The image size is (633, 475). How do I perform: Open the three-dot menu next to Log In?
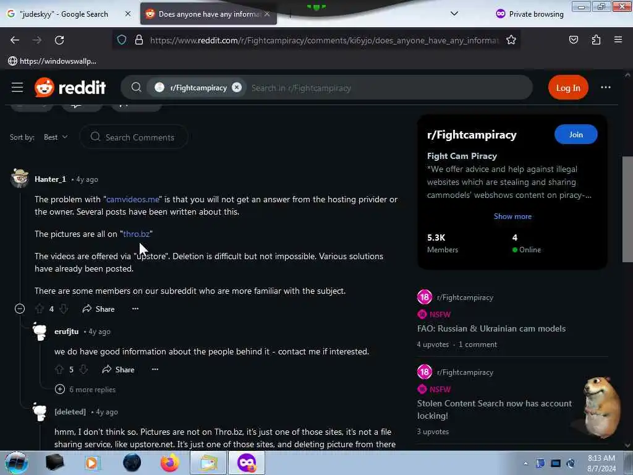(x=606, y=87)
